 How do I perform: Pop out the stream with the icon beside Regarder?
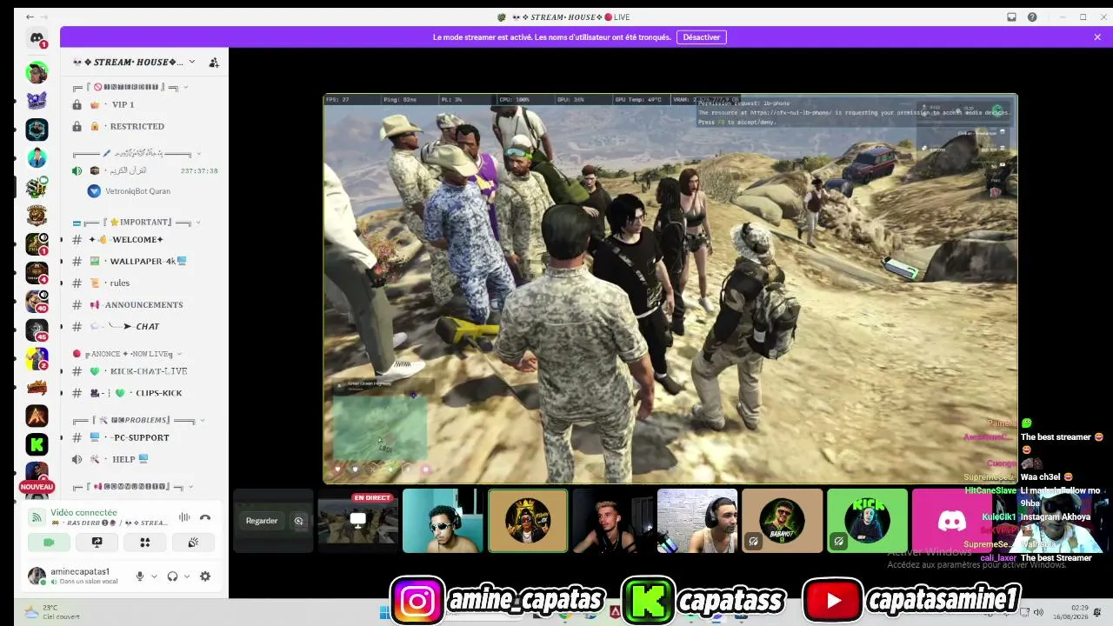coord(299,521)
